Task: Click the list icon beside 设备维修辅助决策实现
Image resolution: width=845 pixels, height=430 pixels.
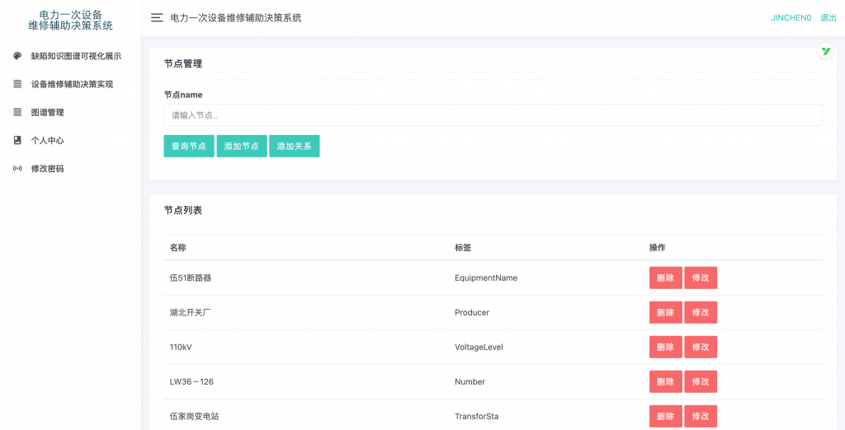Action: coord(17,84)
